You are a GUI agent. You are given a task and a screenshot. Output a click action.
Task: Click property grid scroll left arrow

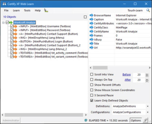pyautogui.click(x=91, y=68)
